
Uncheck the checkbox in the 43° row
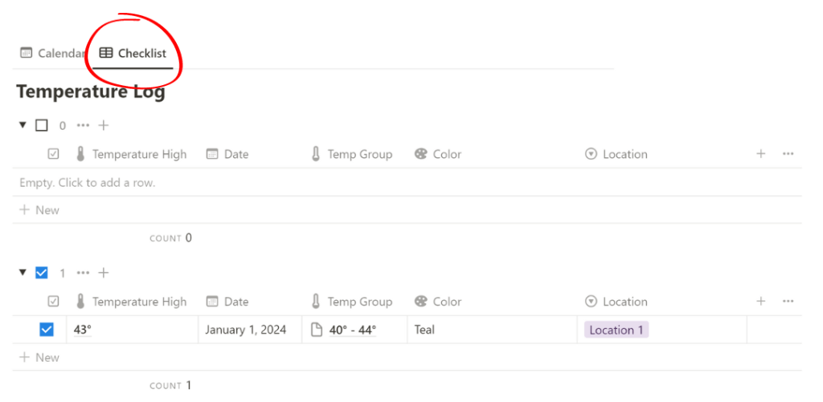click(x=47, y=330)
